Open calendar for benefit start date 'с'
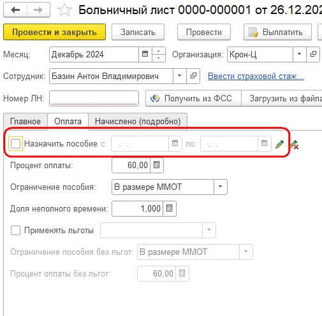This screenshot has width=322, height=316. point(175,143)
